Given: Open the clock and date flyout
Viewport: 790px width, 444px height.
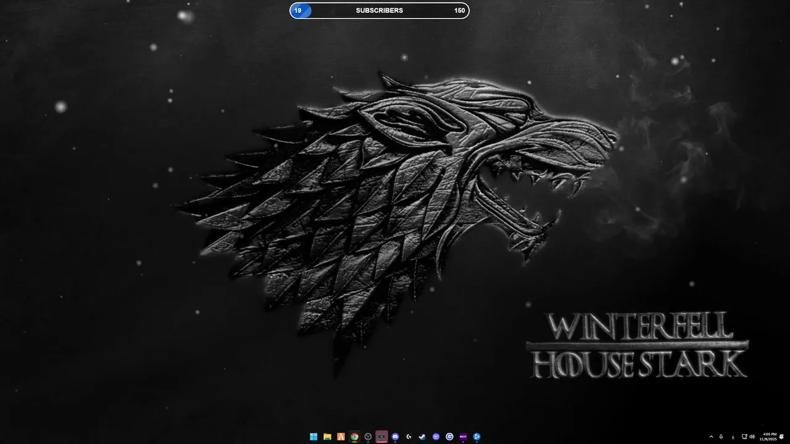Looking at the screenshot, I should pyautogui.click(x=769, y=437).
